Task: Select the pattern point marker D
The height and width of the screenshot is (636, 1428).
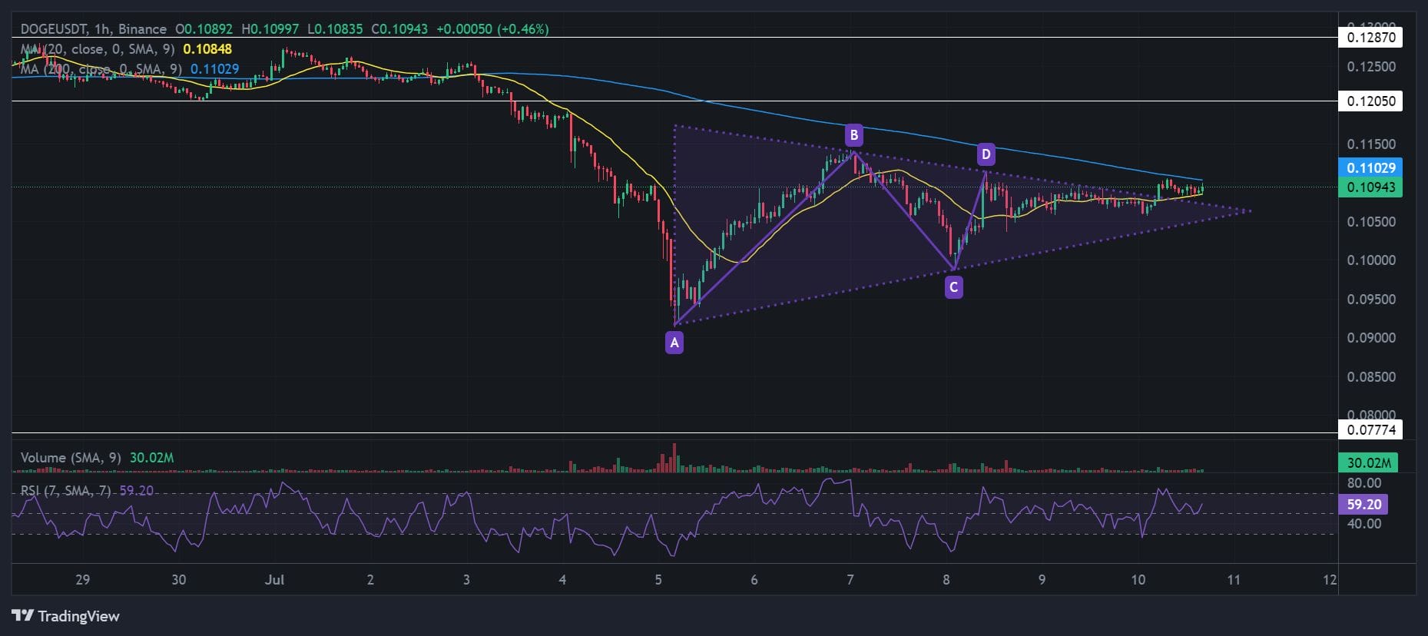Action: click(986, 155)
